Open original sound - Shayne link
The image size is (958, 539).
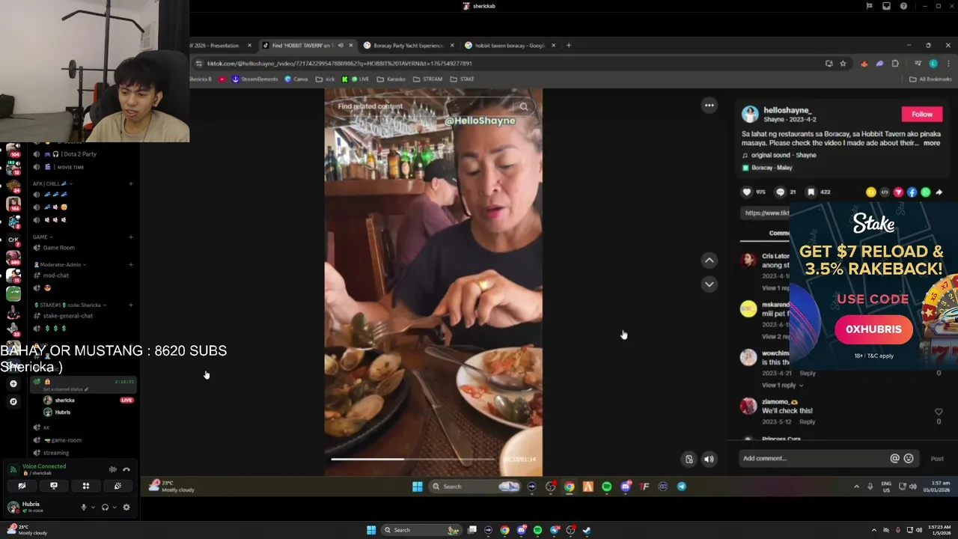click(784, 155)
